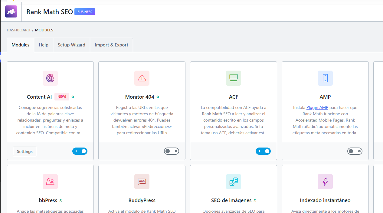This screenshot has width=383, height=213.
Task: Click the bbPress people icon
Action: [x=50, y=182]
